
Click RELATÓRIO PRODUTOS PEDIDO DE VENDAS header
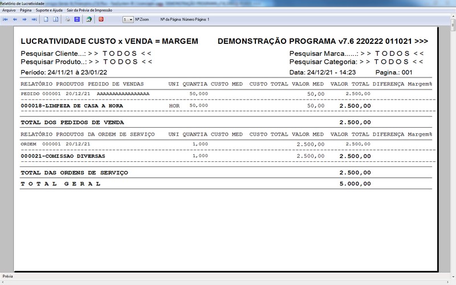[x=82, y=84]
